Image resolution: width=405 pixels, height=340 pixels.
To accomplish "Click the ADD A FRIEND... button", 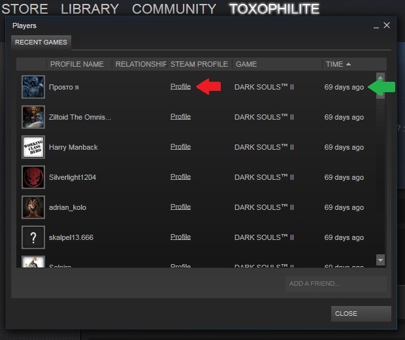I will pos(336,283).
